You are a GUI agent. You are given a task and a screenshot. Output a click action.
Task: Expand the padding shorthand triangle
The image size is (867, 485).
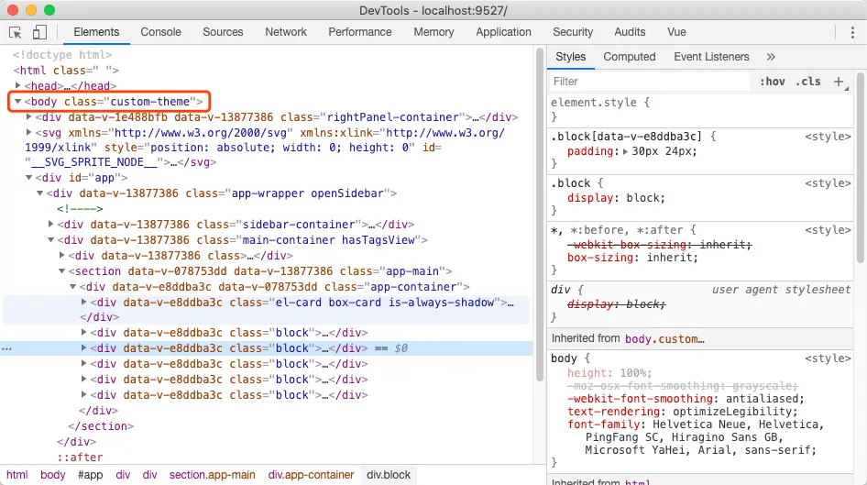coord(625,151)
